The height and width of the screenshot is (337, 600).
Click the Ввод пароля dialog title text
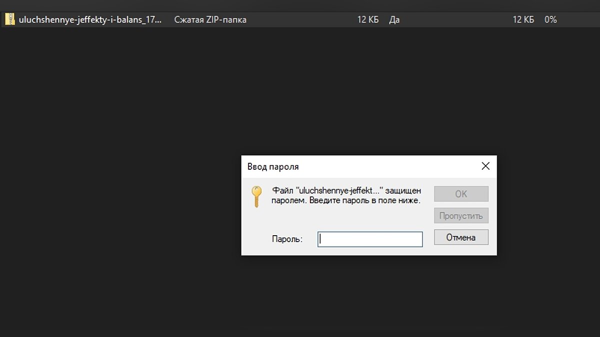pos(273,167)
